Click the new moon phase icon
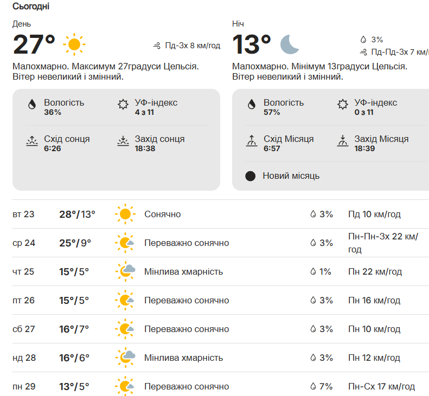 point(251,176)
